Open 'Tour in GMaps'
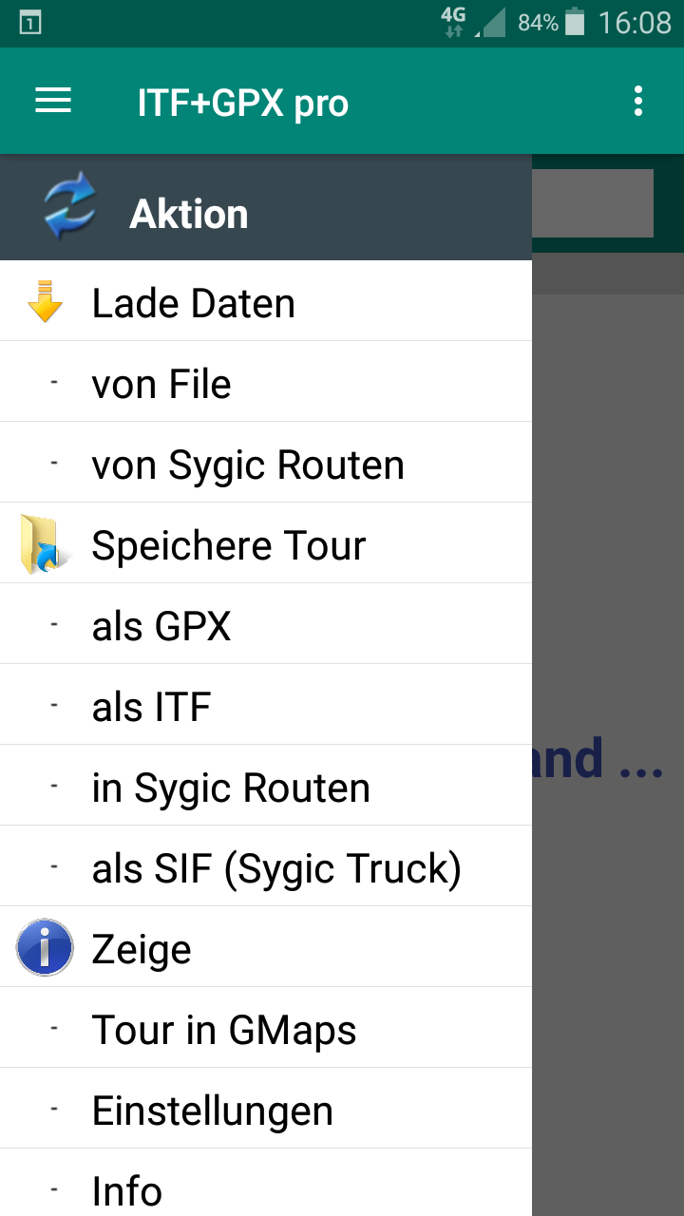The height and width of the screenshot is (1216, 684). pyautogui.click(x=266, y=1028)
